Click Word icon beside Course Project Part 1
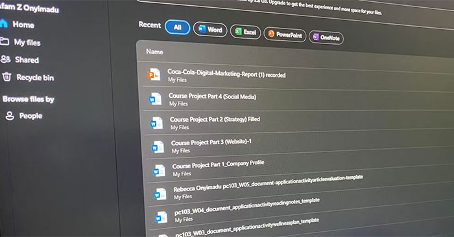Viewport: 454px width, 237px height. pyautogui.click(x=160, y=170)
